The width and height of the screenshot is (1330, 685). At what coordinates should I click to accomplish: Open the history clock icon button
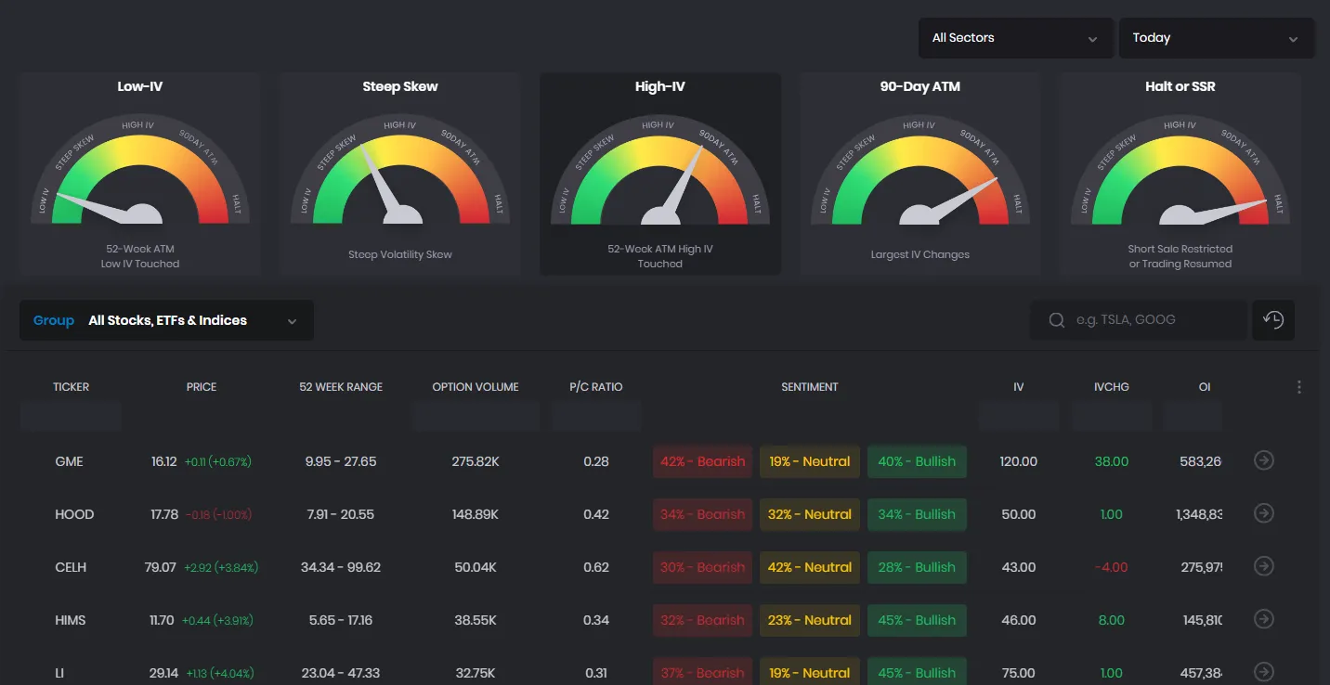point(1272,319)
